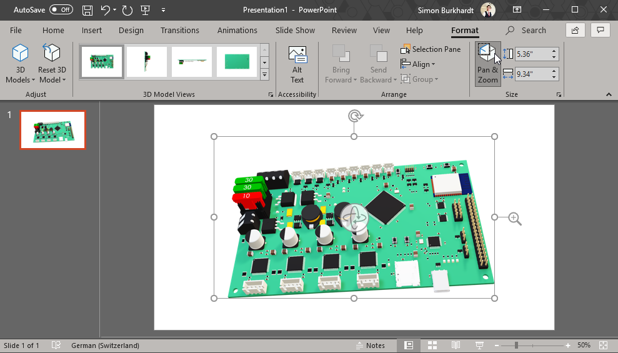
Task: Start presentation from beginning icon
Action: point(145,10)
